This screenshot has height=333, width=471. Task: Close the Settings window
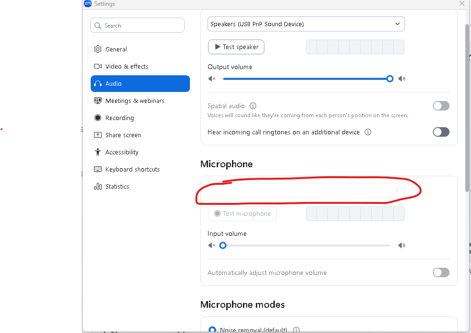click(462, 3)
